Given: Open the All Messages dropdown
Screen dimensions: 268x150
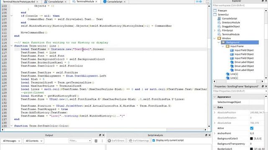Looking at the screenshot, I should click(x=11, y=141).
